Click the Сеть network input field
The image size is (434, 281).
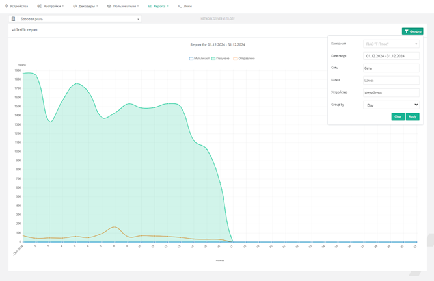pos(391,68)
